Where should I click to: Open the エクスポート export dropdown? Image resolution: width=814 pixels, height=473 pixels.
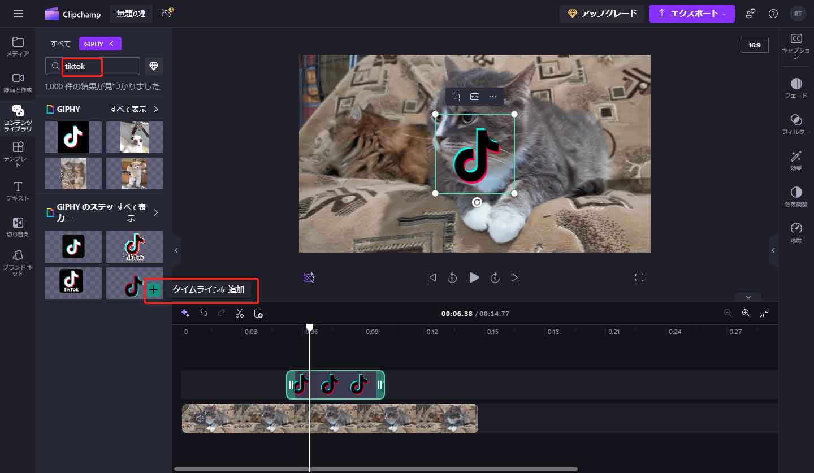click(692, 14)
